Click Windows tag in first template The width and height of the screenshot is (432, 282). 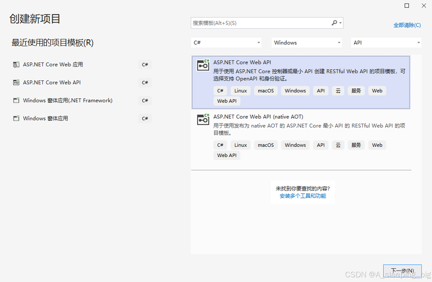[x=295, y=91]
